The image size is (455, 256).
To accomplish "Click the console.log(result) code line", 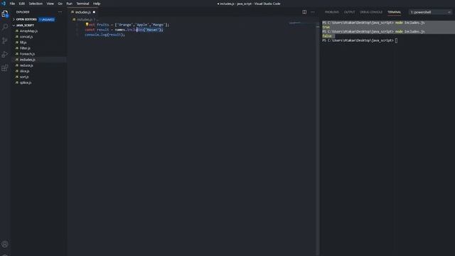I will click(105, 35).
